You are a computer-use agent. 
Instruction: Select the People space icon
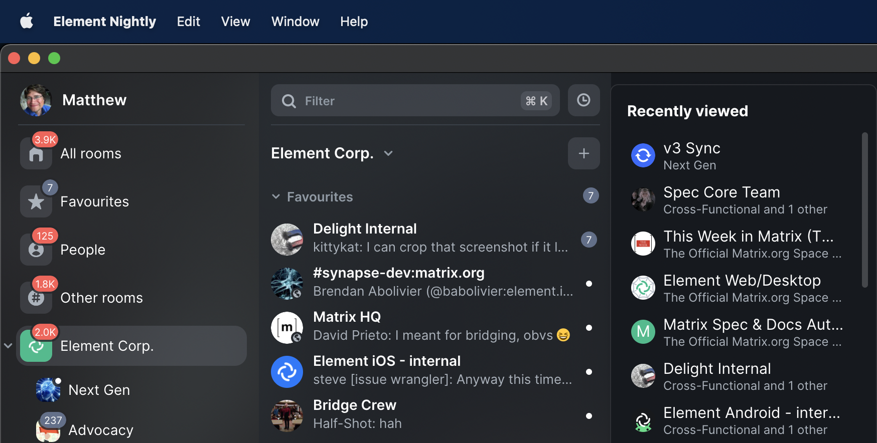coord(36,250)
